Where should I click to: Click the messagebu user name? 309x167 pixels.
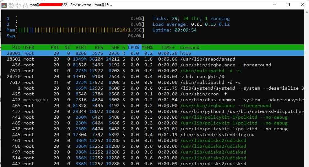35,100
